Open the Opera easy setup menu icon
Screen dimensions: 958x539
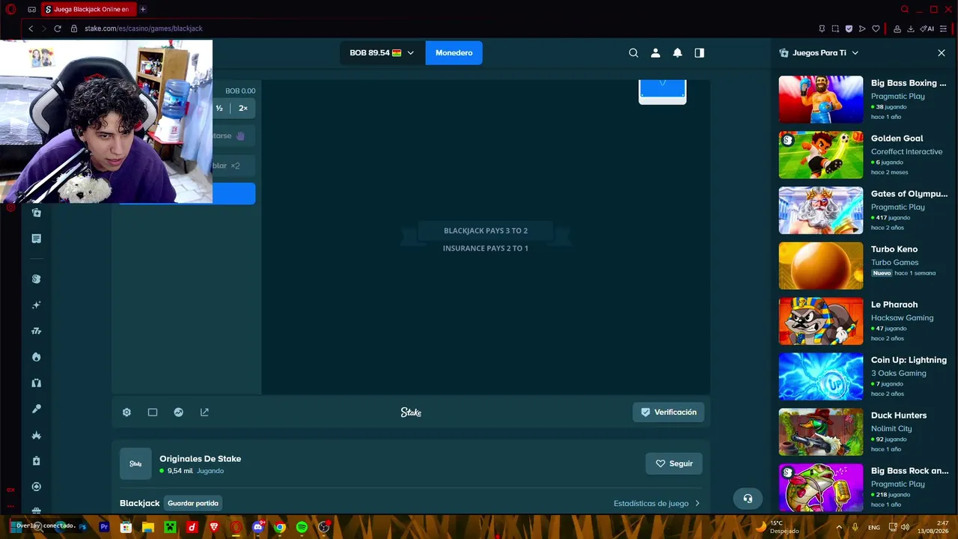[x=943, y=28]
